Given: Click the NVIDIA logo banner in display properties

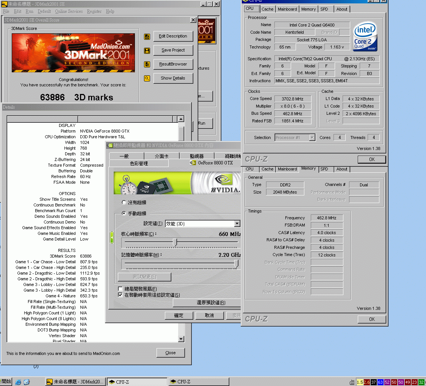Looking at the screenshot, I should pyautogui.click(x=177, y=183).
